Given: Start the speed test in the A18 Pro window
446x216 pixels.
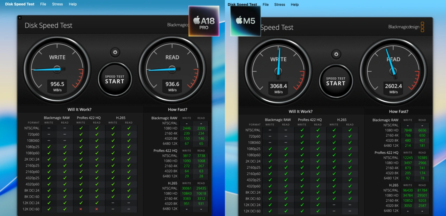Looking at the screenshot, I should point(115,79).
